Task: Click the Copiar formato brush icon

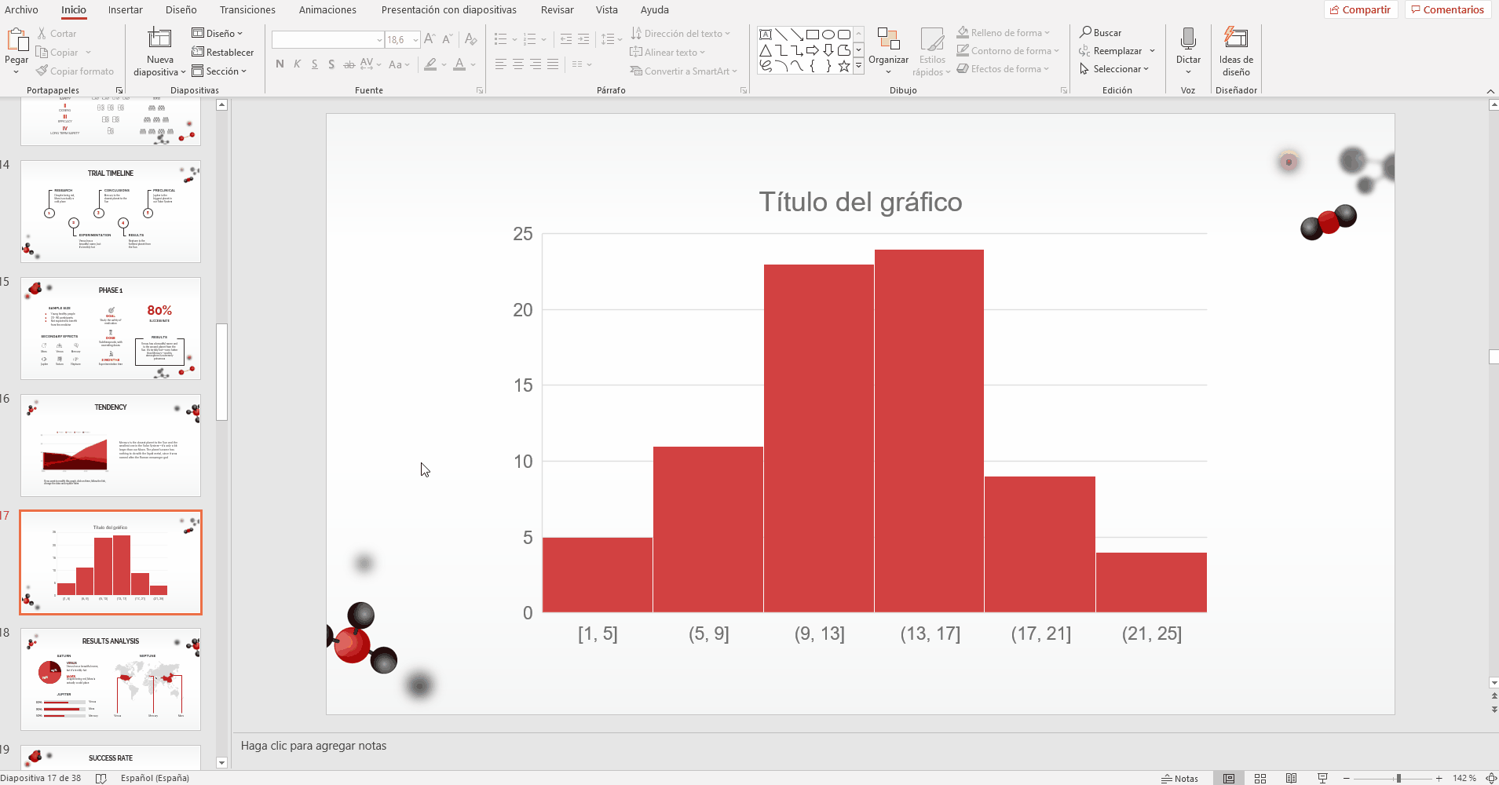Action: (x=42, y=71)
